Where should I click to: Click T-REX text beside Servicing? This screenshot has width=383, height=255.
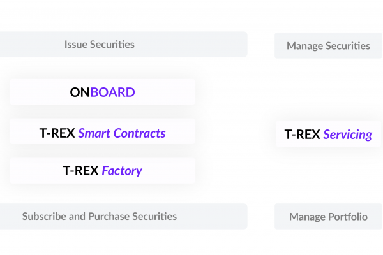(303, 135)
